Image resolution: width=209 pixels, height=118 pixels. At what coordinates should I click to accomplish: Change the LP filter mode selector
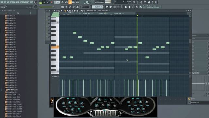(106, 100)
